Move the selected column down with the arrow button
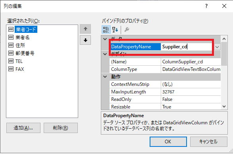Image resolution: width=233 pixels, height=154 pixels. (85, 40)
